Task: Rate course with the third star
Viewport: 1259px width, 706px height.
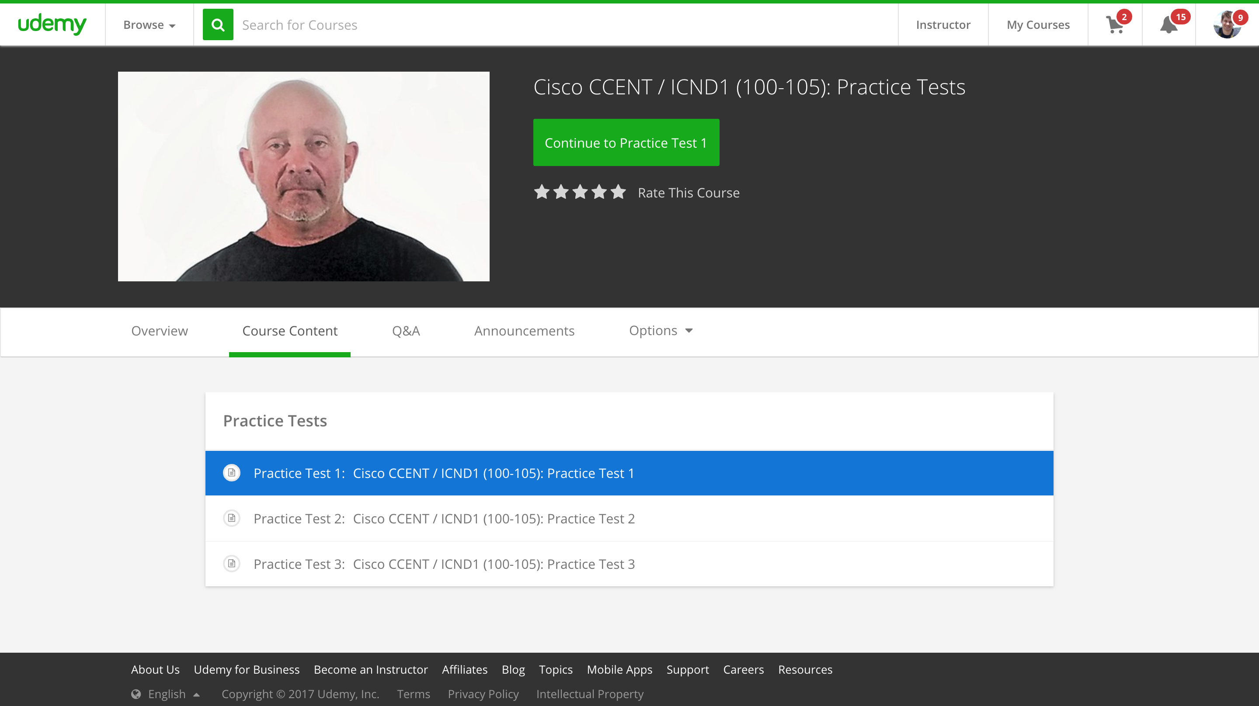Action: (x=580, y=192)
